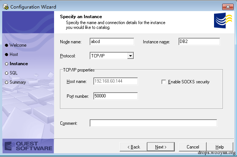Screen dimensions: 237x157
Task: Focus the Node name field
Action: (x=111, y=41)
